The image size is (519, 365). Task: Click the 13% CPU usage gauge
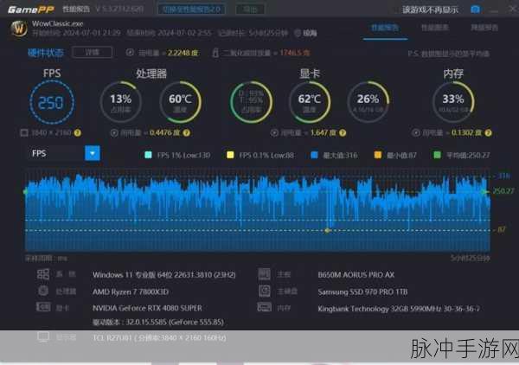tap(121, 102)
